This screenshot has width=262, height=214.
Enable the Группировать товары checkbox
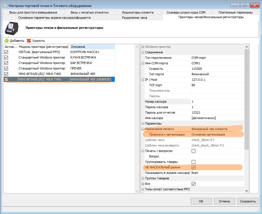[193, 162]
